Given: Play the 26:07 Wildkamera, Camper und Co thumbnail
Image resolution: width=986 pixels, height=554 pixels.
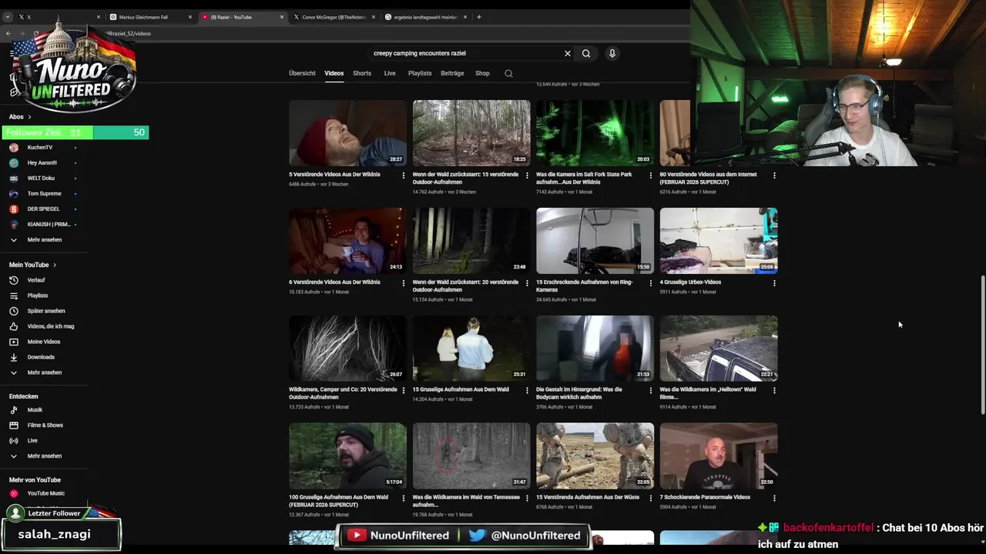Looking at the screenshot, I should pos(347,348).
